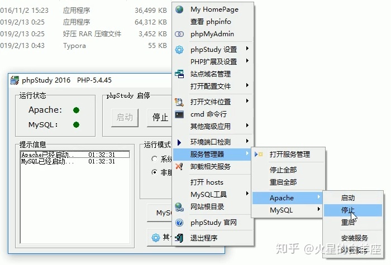391x265 pixels.
Task: Click the 网站根目录 globe icon
Action: click(x=179, y=207)
